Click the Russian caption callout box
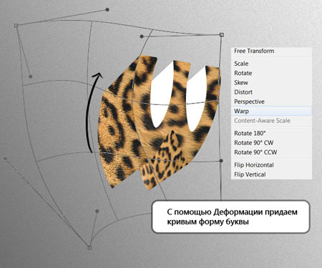Viewport: 322px width, 268px height. tap(230, 217)
